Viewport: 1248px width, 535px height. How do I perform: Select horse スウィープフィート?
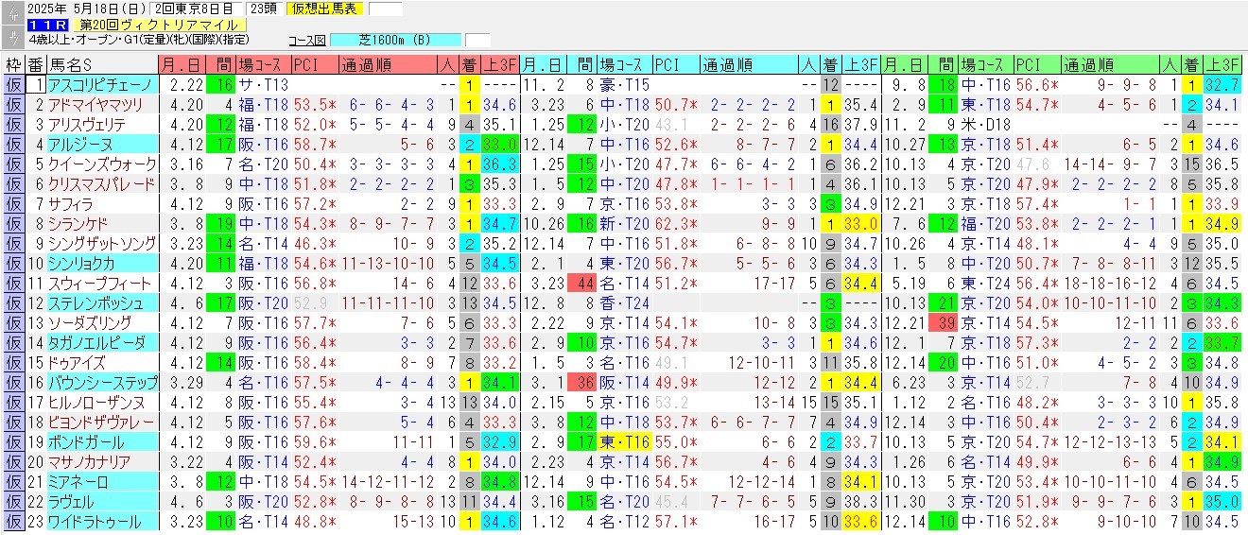point(101,283)
